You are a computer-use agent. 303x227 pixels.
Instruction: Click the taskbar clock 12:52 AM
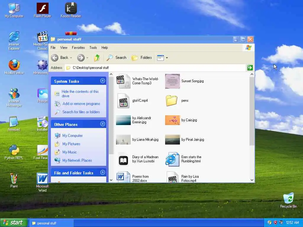coord(292,223)
